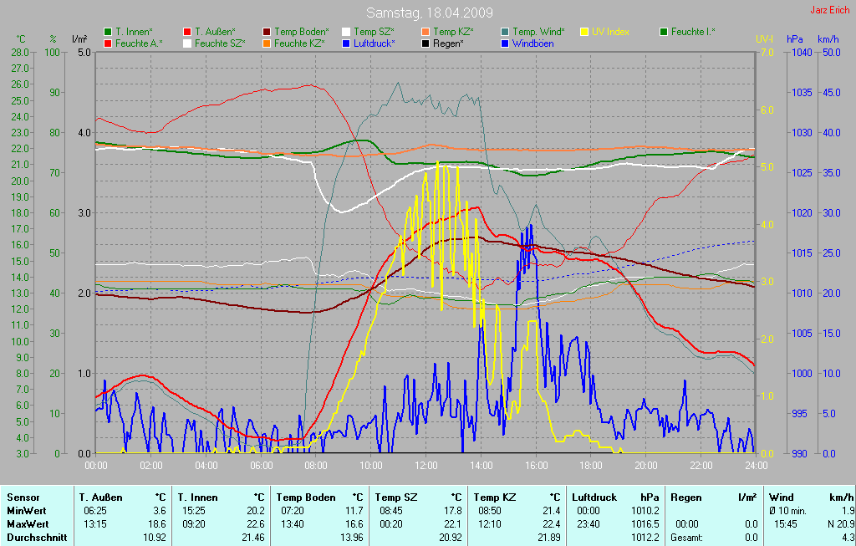Click the teal Temp. Wind legend swatch
This screenshot has width=856, height=546.
click(x=505, y=32)
